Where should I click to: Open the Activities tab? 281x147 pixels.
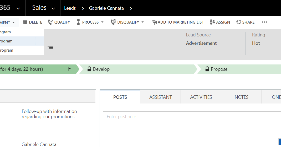pos(201,97)
